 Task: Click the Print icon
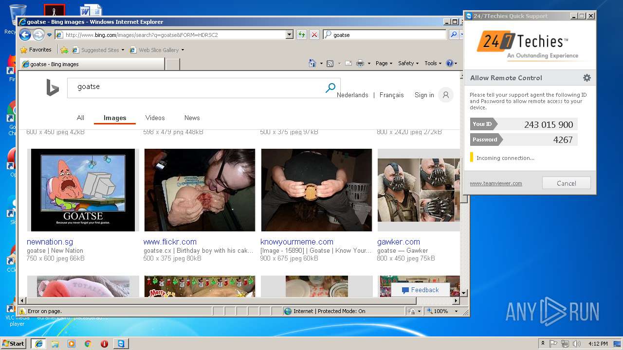click(x=360, y=63)
